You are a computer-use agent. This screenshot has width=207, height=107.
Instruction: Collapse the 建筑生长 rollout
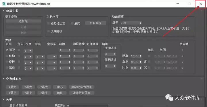point(3,11)
